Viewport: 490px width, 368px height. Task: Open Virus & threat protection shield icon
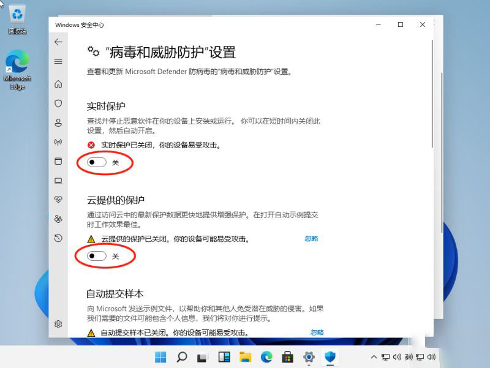[58, 103]
